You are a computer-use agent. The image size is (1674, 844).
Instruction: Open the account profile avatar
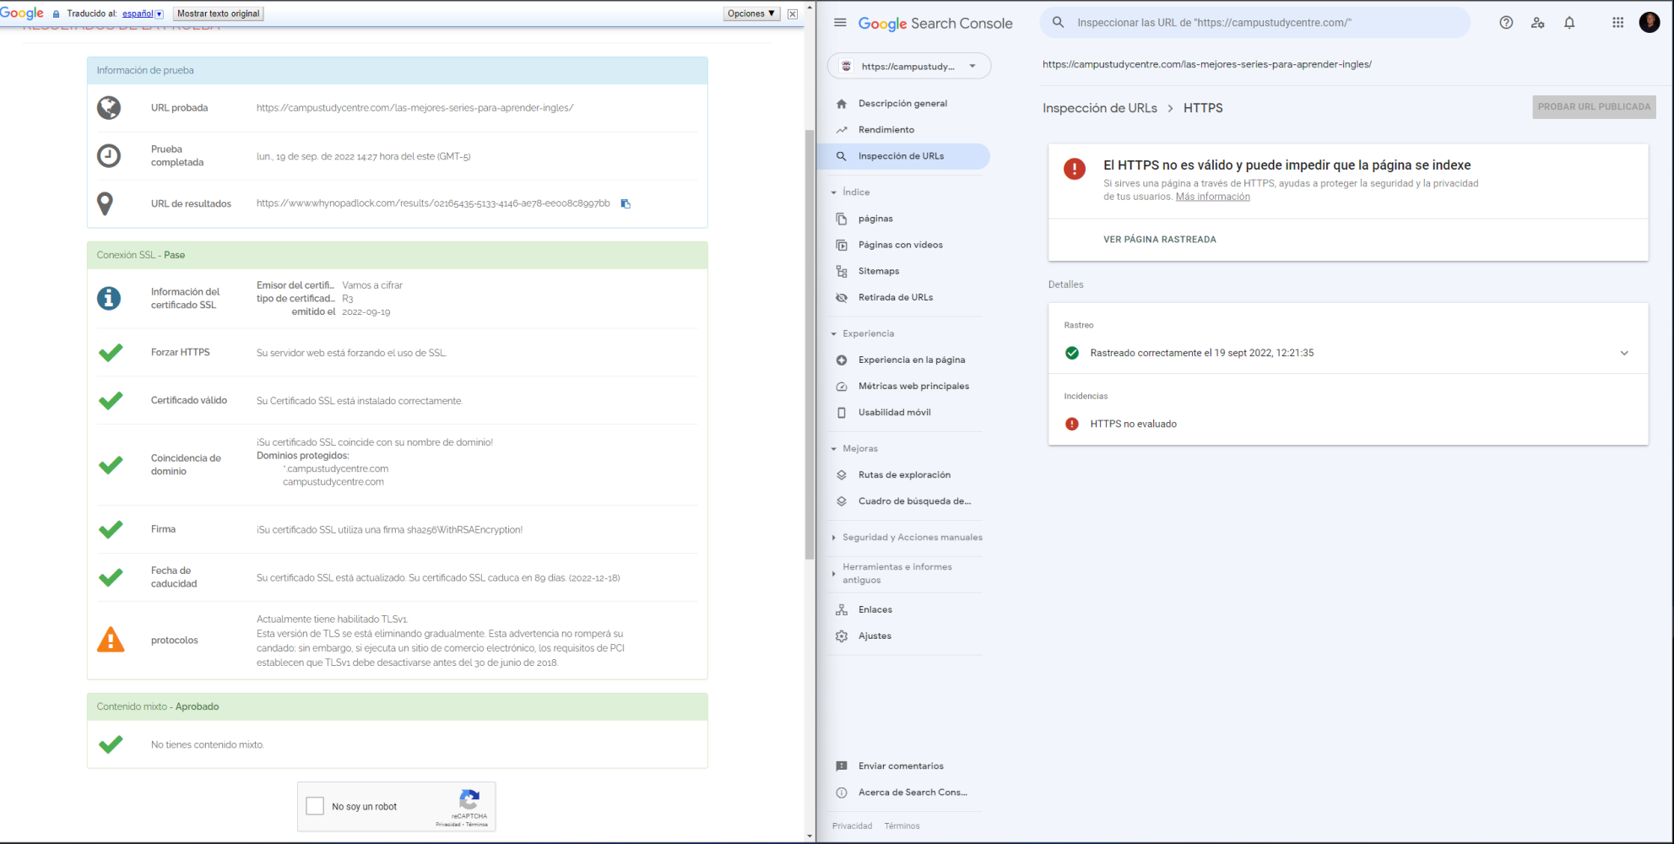tap(1650, 23)
